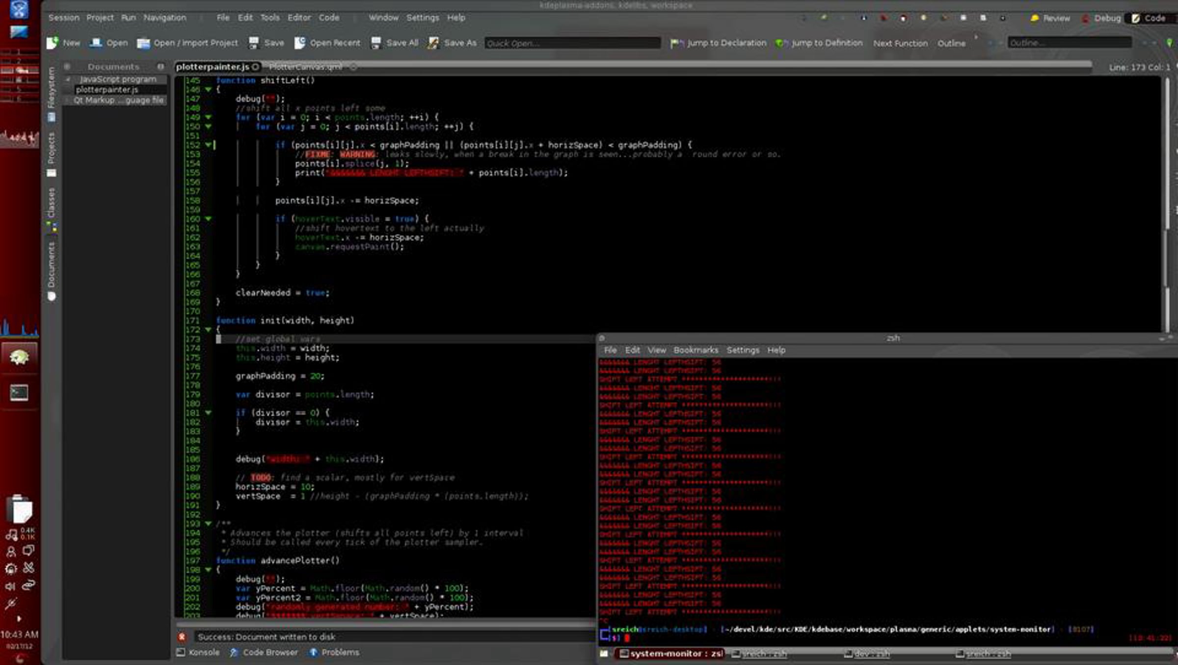
Task: Click the Jump to Declaration icon
Action: pyautogui.click(x=677, y=43)
